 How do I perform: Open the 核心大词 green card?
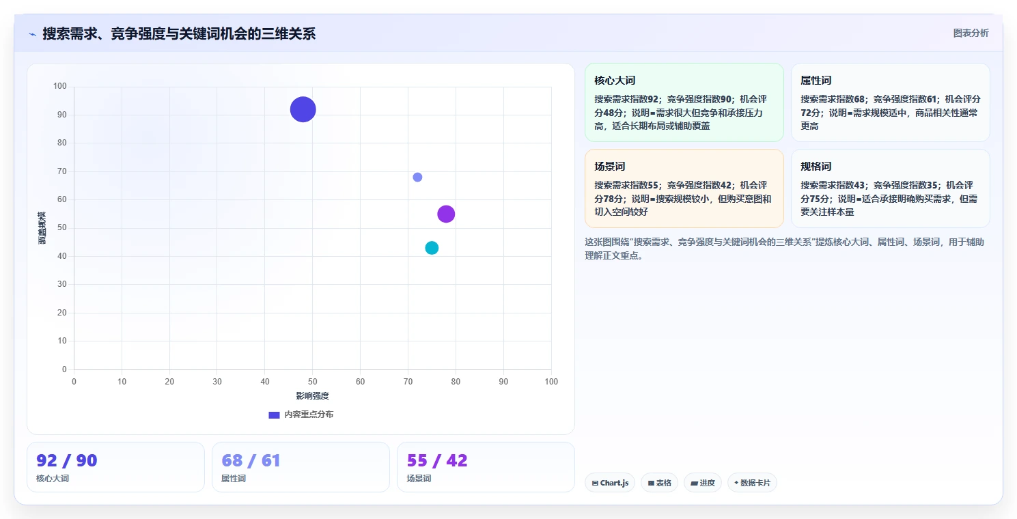(x=684, y=102)
